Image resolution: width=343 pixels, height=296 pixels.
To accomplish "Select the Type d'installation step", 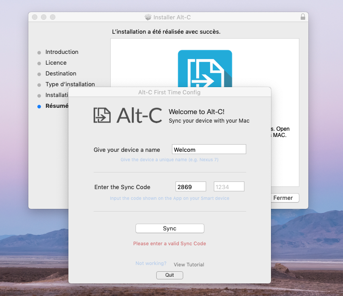I will [x=70, y=84].
